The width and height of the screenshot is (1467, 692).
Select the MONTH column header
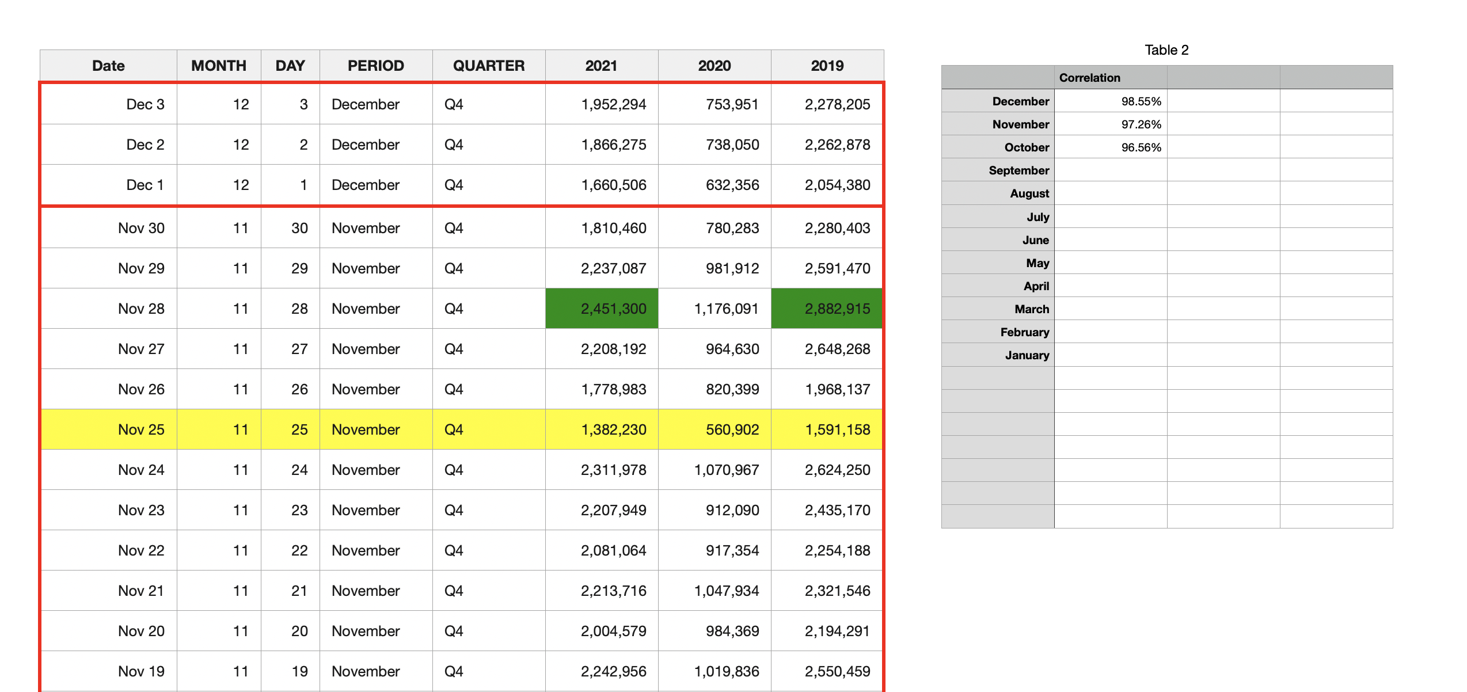tap(219, 66)
